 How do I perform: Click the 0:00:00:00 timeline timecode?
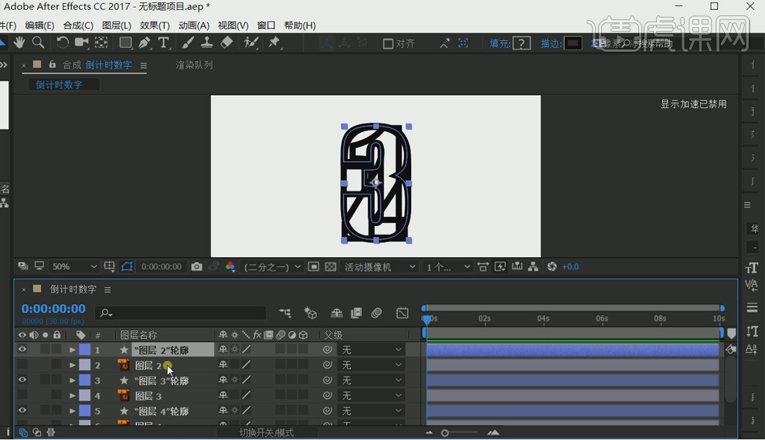click(x=53, y=309)
